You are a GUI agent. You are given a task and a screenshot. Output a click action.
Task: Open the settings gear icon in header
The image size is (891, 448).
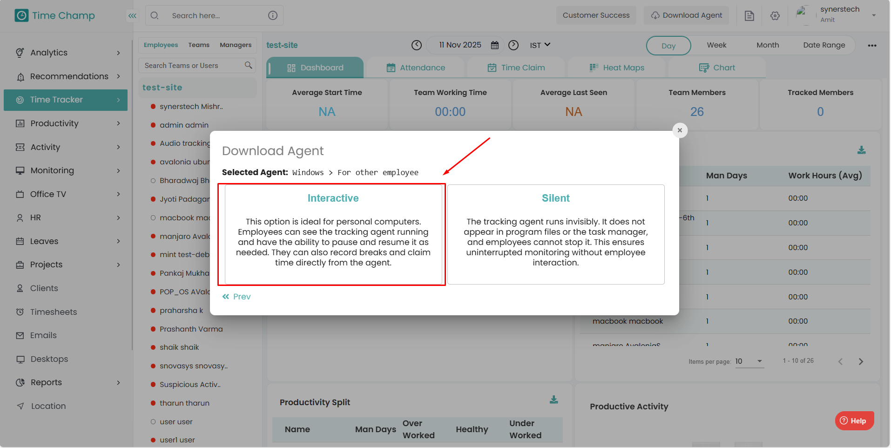click(775, 16)
